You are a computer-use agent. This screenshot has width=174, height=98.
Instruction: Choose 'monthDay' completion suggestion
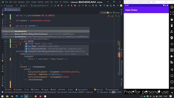pos(57,46)
